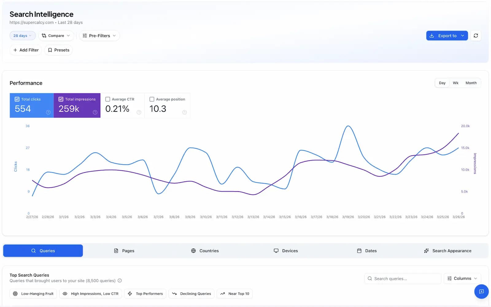Click the monitor icon in the Devices tab
The width and height of the screenshot is (491, 307).
pyautogui.click(x=276, y=251)
